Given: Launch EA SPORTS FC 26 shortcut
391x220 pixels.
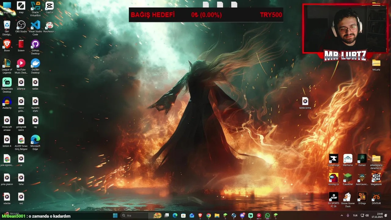Looking at the screenshot, I should click(x=334, y=200).
